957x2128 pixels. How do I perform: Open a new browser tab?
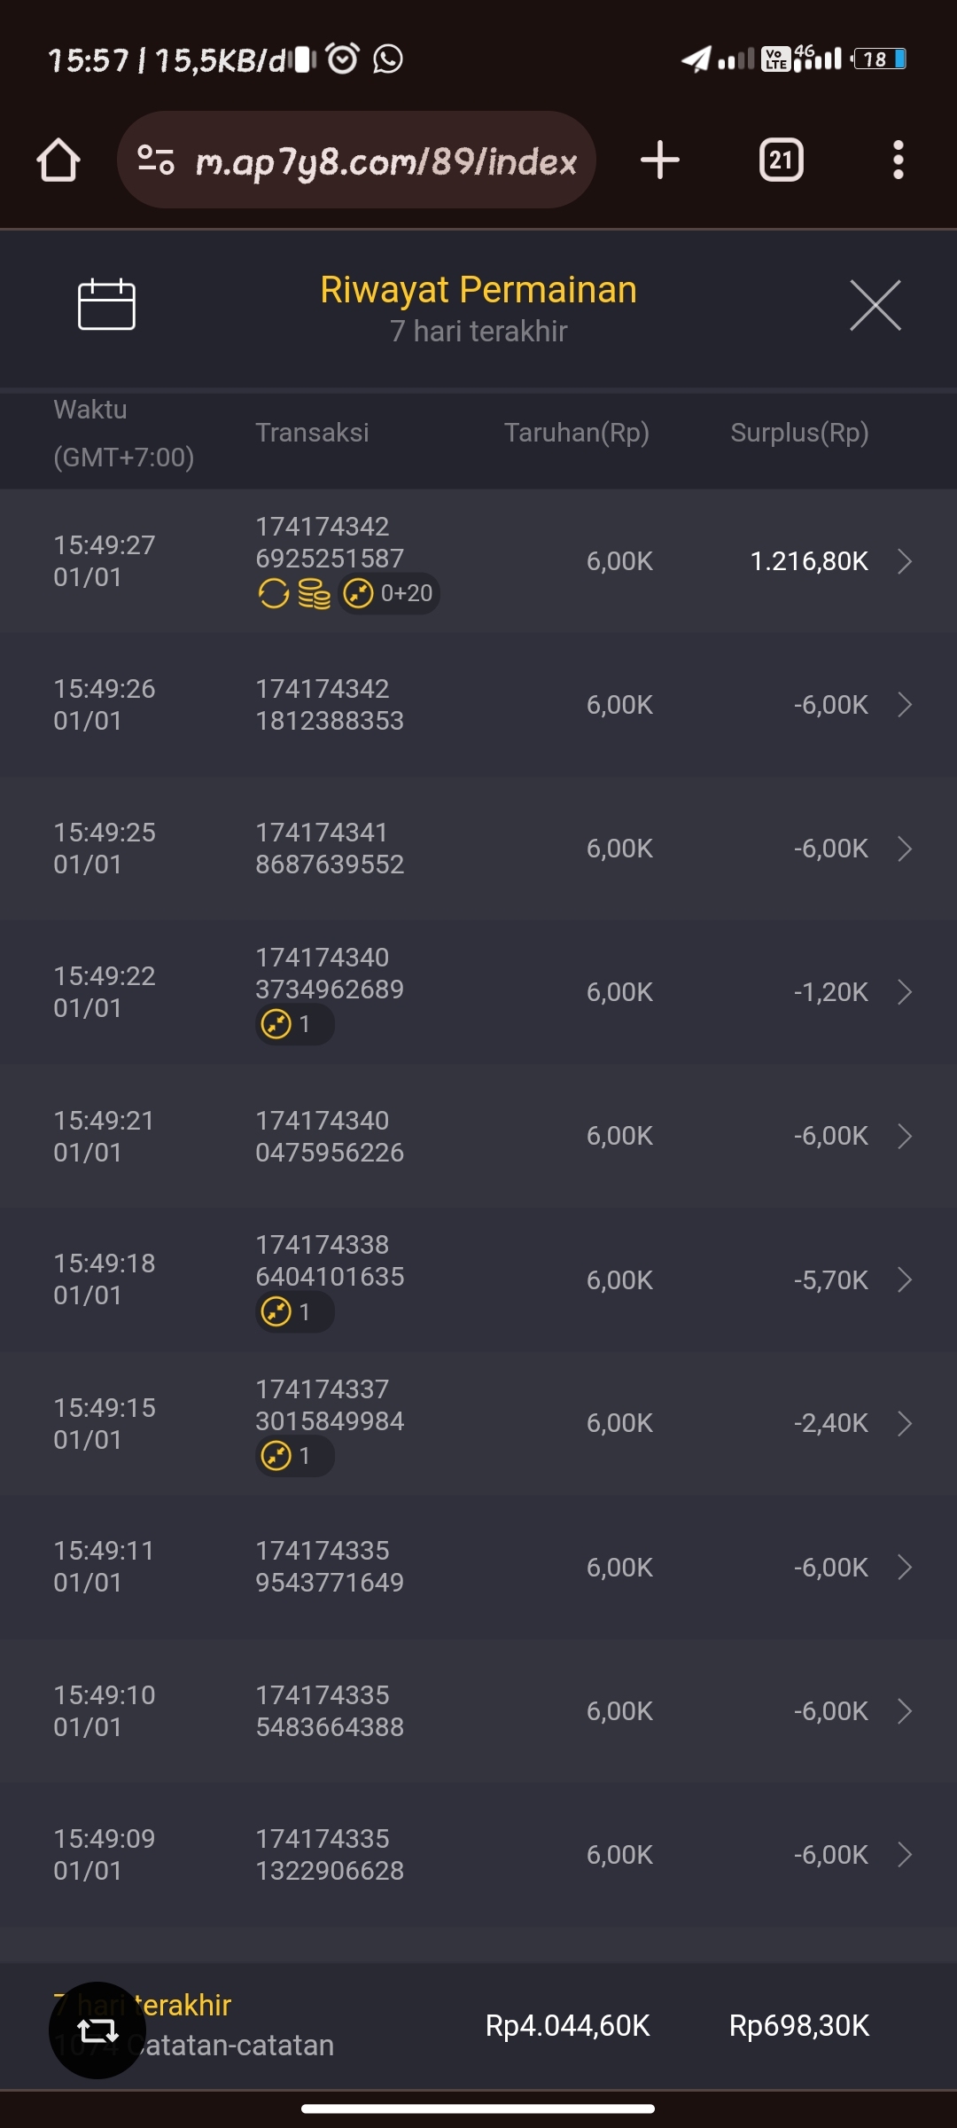coord(660,160)
